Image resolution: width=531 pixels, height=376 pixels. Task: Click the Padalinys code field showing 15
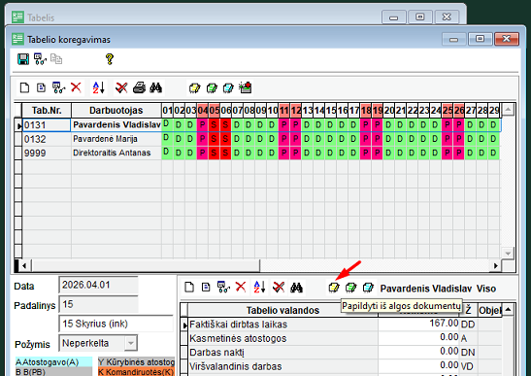(98, 304)
